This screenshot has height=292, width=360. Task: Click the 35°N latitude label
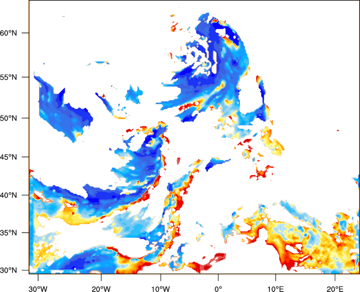coord(9,233)
